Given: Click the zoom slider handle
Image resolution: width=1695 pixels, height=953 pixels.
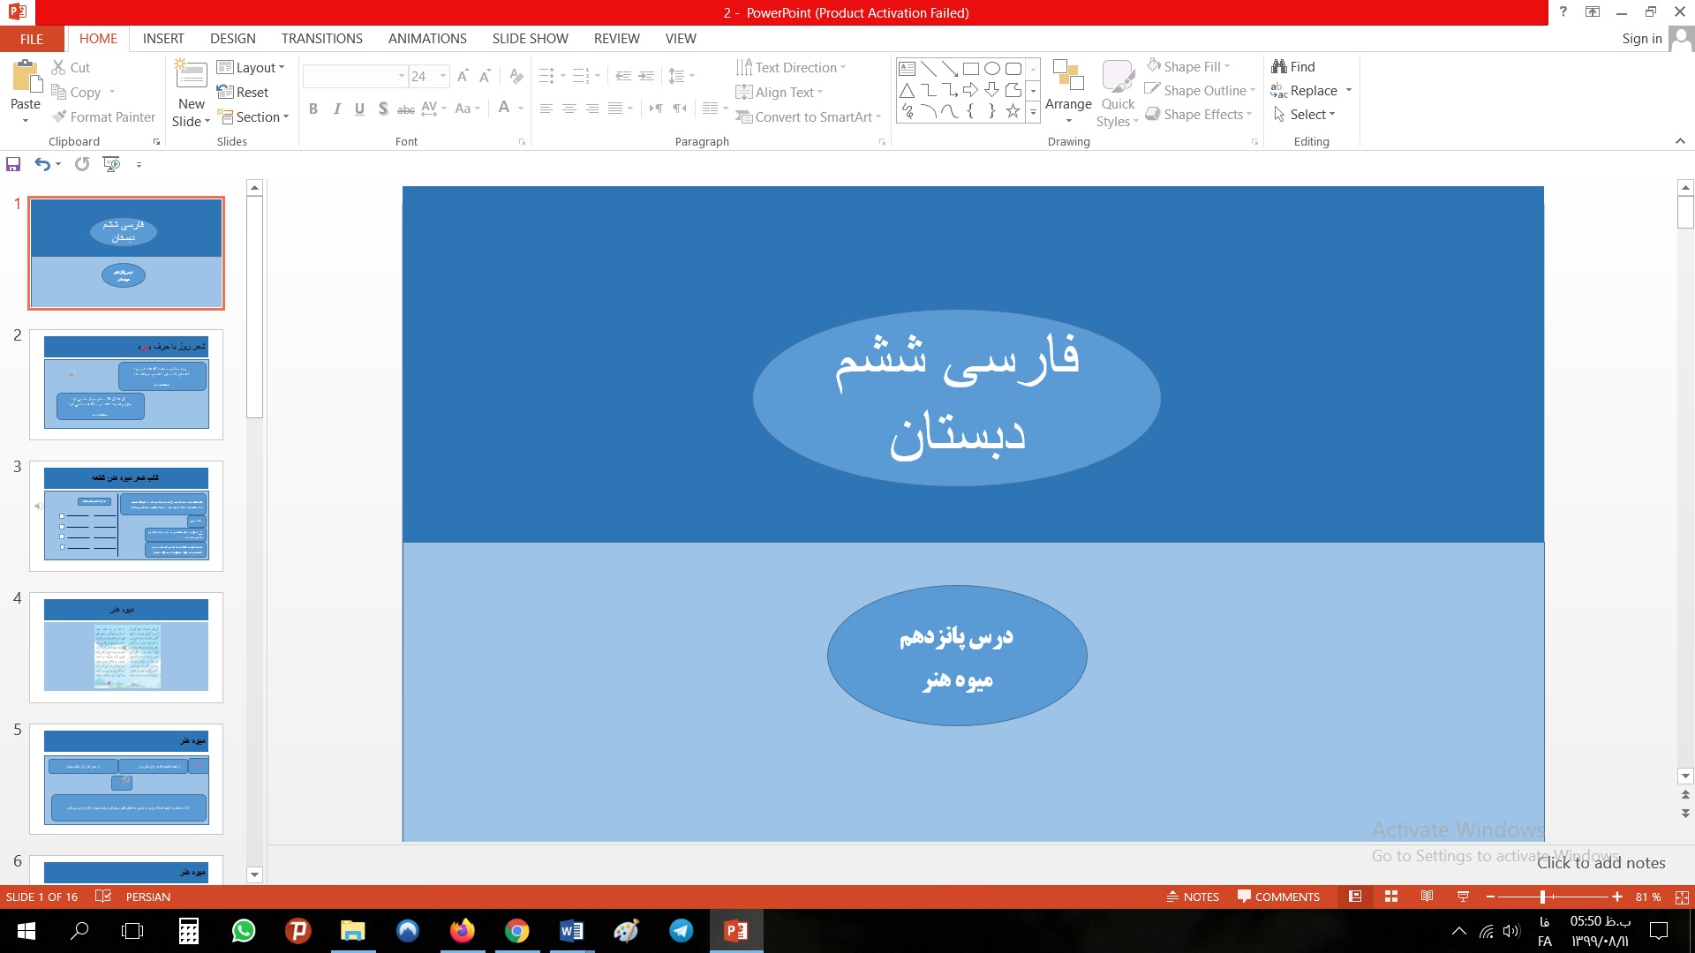Looking at the screenshot, I should tap(1542, 897).
